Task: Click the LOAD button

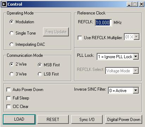Action: coord(19,119)
